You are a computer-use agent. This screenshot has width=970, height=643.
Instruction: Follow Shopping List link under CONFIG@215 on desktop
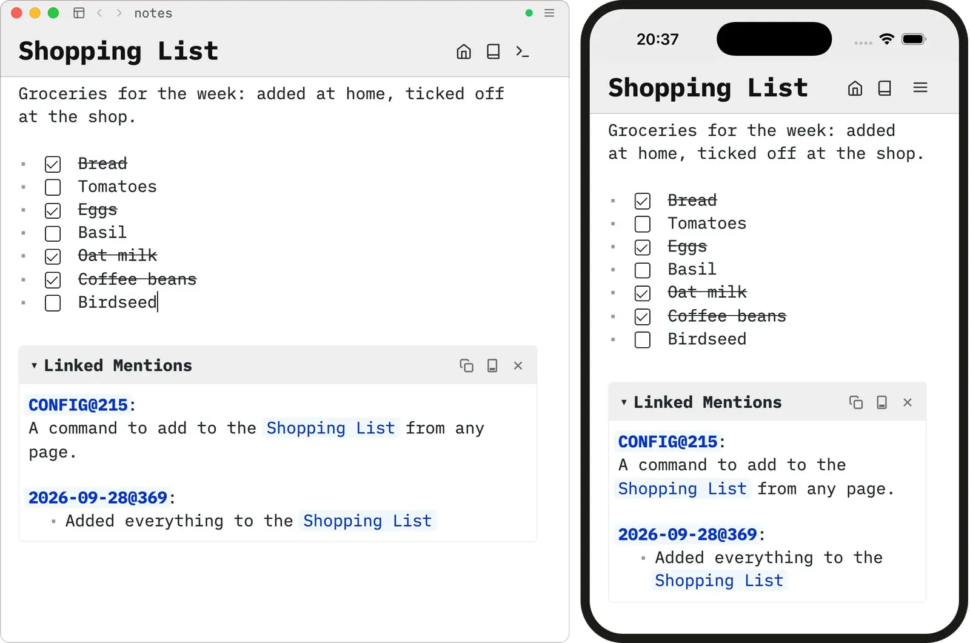(x=330, y=428)
